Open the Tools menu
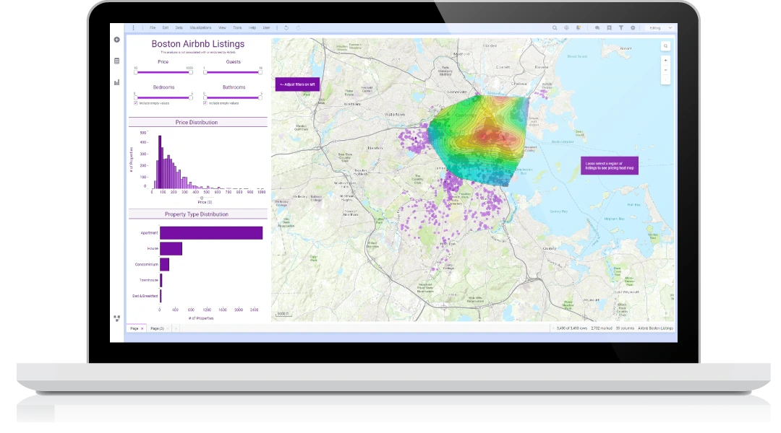The image size is (781, 433). pyautogui.click(x=238, y=28)
